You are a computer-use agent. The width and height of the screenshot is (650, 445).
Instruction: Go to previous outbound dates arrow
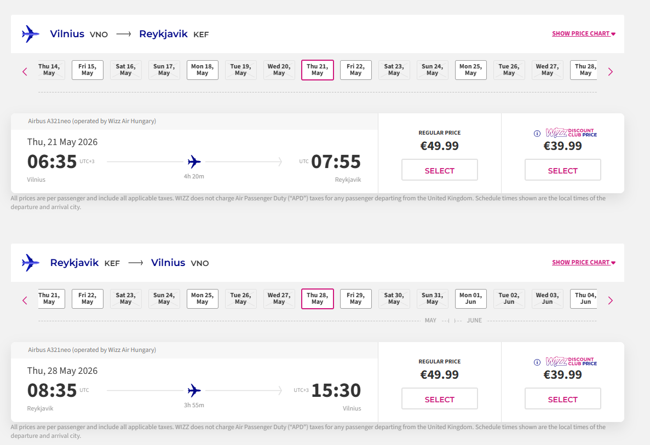point(25,71)
